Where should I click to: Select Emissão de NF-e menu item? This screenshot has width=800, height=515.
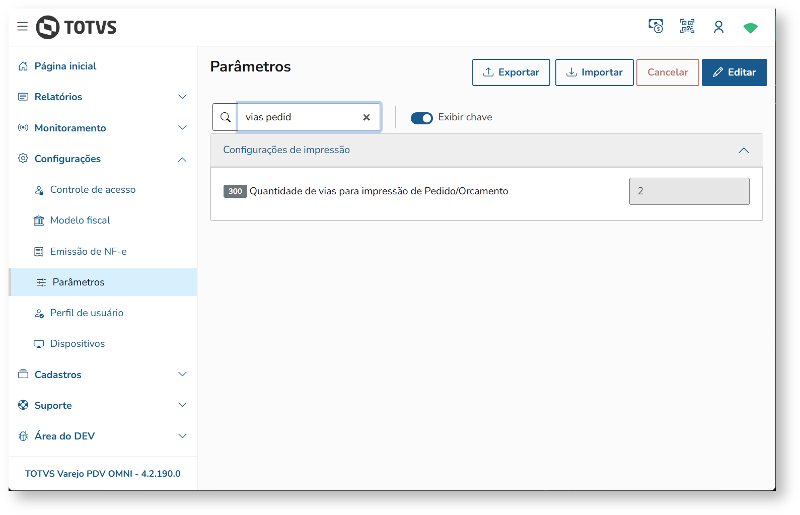click(x=88, y=251)
